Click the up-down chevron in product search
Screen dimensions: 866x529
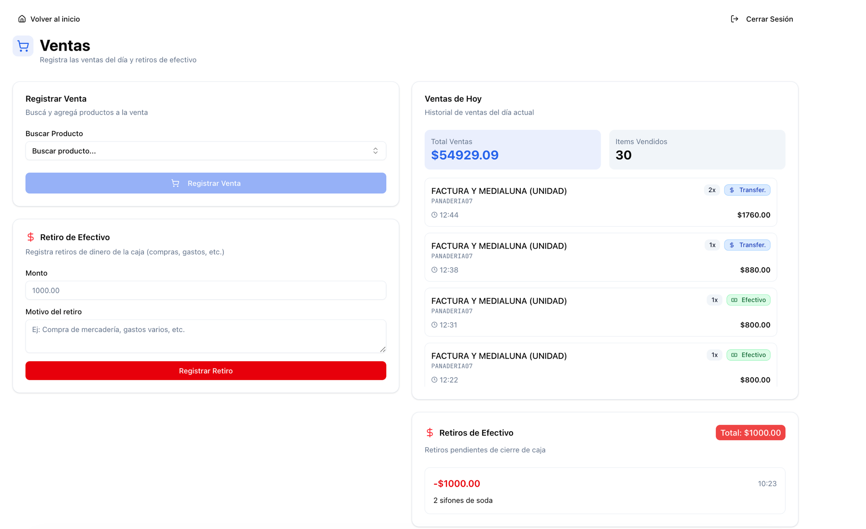375,151
